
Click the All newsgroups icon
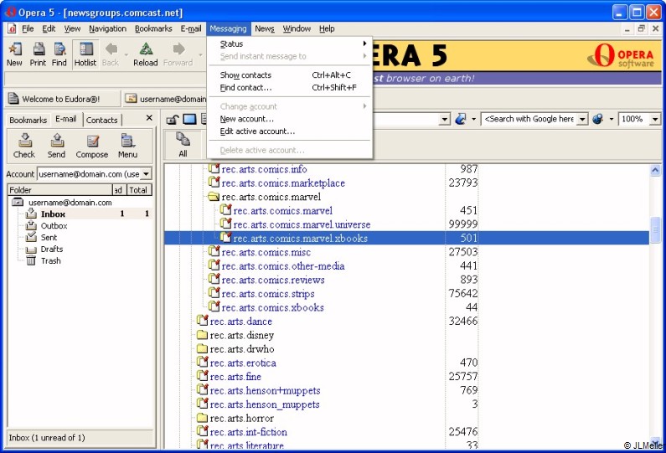[x=183, y=145]
